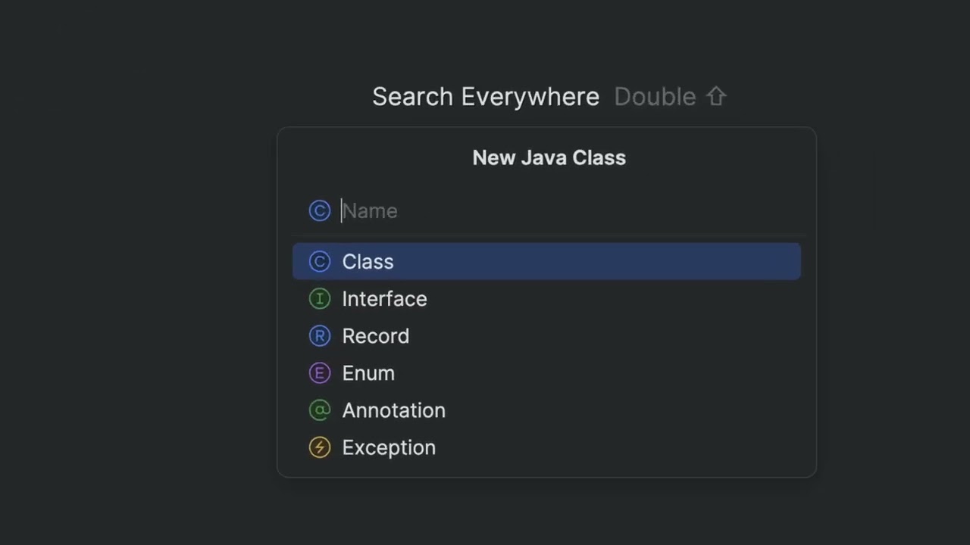The image size is (970, 545).
Task: Click the purple Enum icon
Action: coord(320,373)
